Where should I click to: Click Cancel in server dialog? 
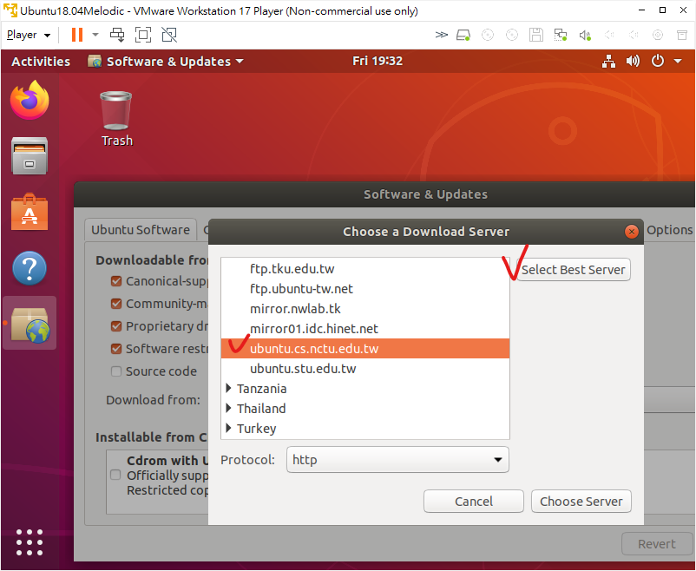pyautogui.click(x=474, y=502)
